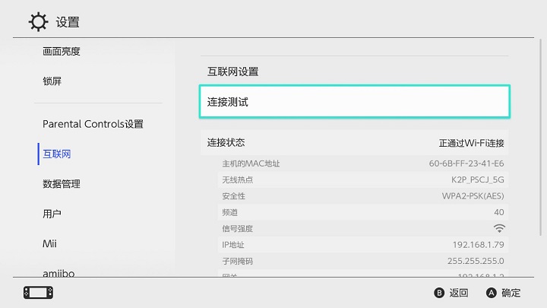Select 用户 in the sidebar
The width and height of the screenshot is (547, 308).
[52, 214]
